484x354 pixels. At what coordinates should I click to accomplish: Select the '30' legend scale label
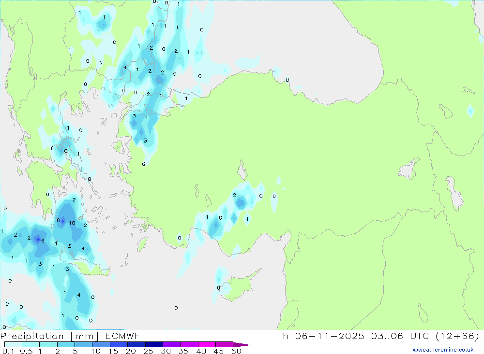coord(166,351)
